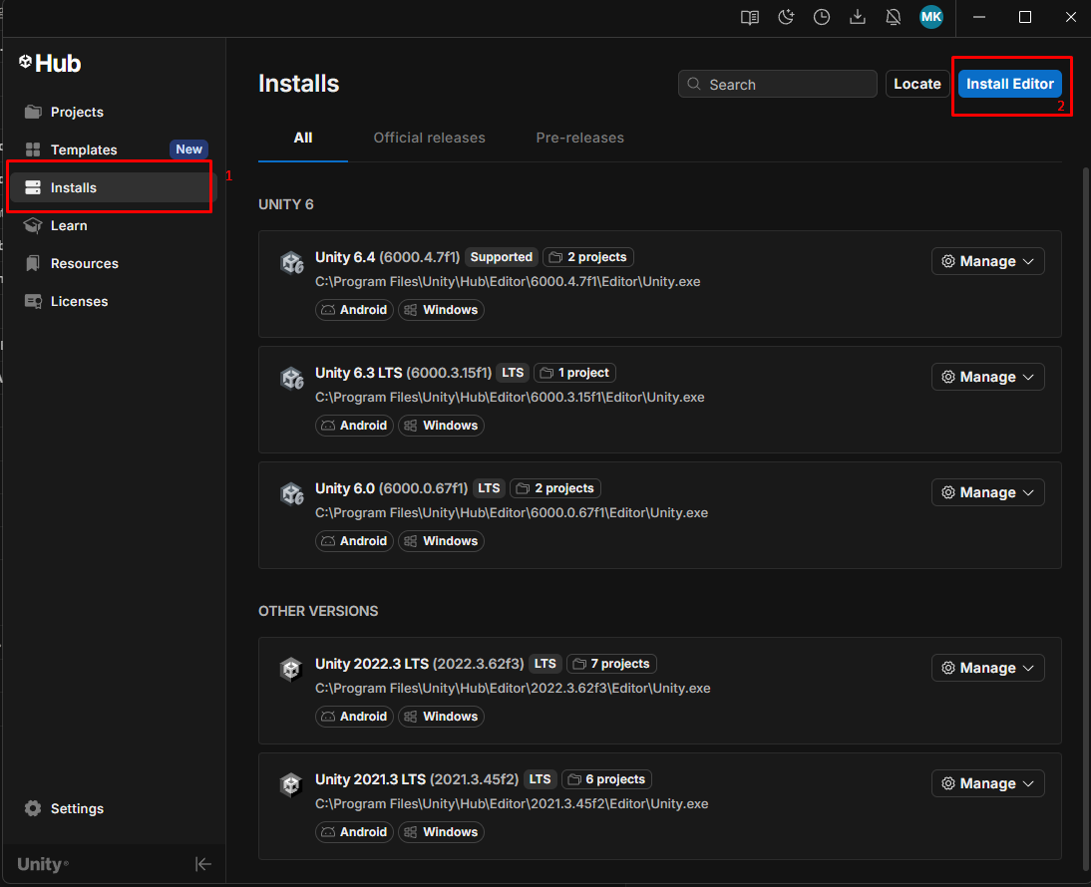Click the LTS tag on Unity 2021.3
The width and height of the screenshot is (1091, 887).
[540, 779]
